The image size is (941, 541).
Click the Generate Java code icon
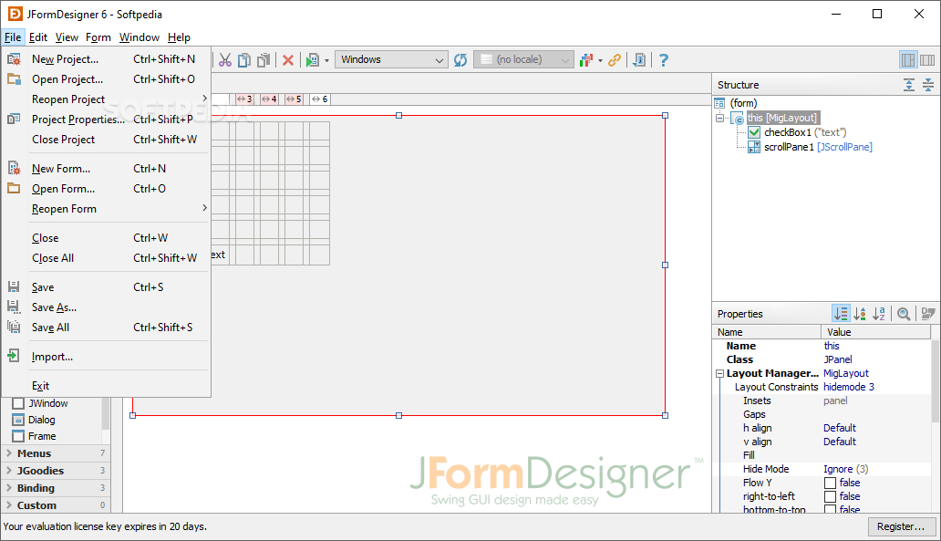[x=639, y=60]
